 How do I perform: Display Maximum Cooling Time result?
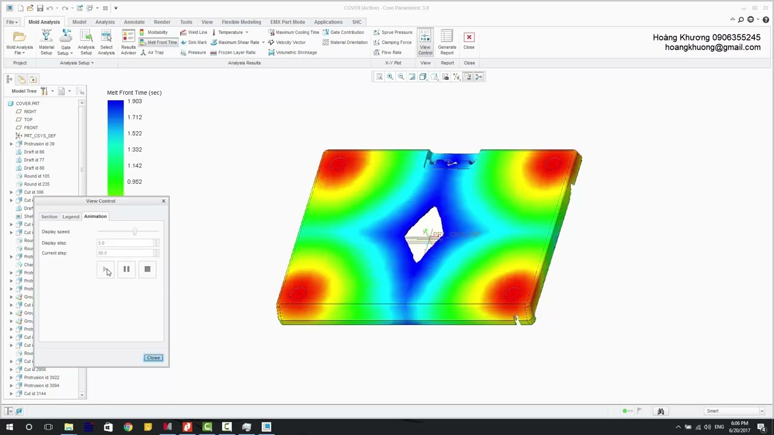[x=293, y=32]
